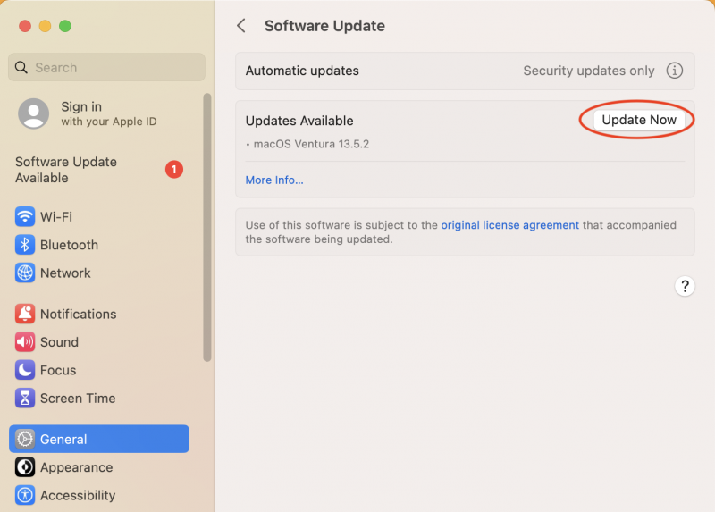Click the green full-screen window button

coord(65,26)
